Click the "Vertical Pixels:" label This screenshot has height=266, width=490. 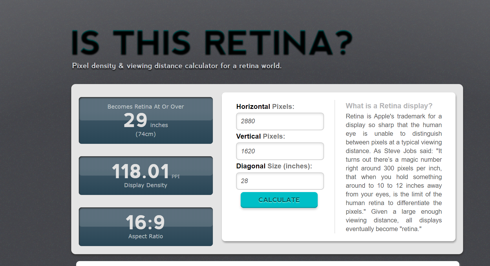(261, 136)
